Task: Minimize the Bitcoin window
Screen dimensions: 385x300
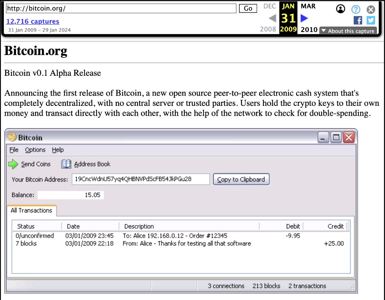Action: click(x=323, y=137)
